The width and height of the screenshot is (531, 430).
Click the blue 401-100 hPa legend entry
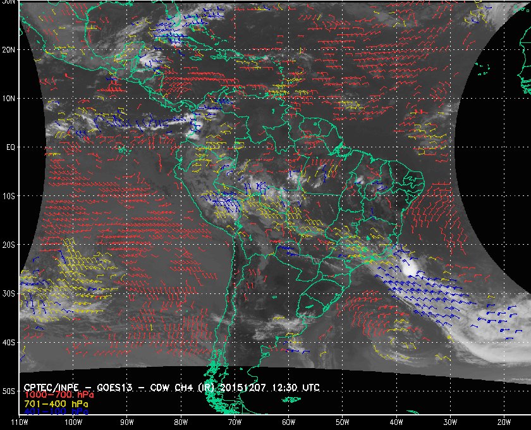tap(56, 412)
